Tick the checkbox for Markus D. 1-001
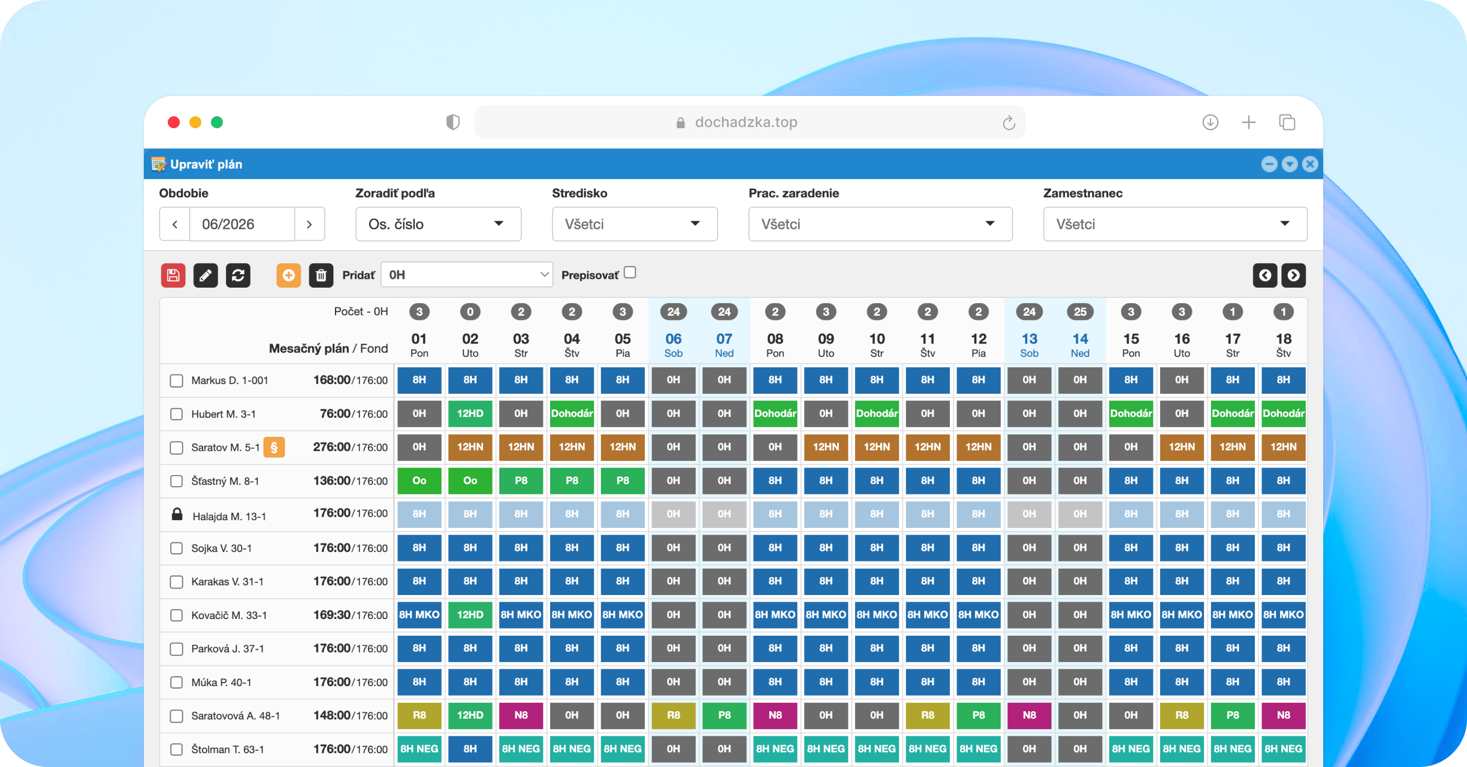The image size is (1467, 767). [x=176, y=381]
